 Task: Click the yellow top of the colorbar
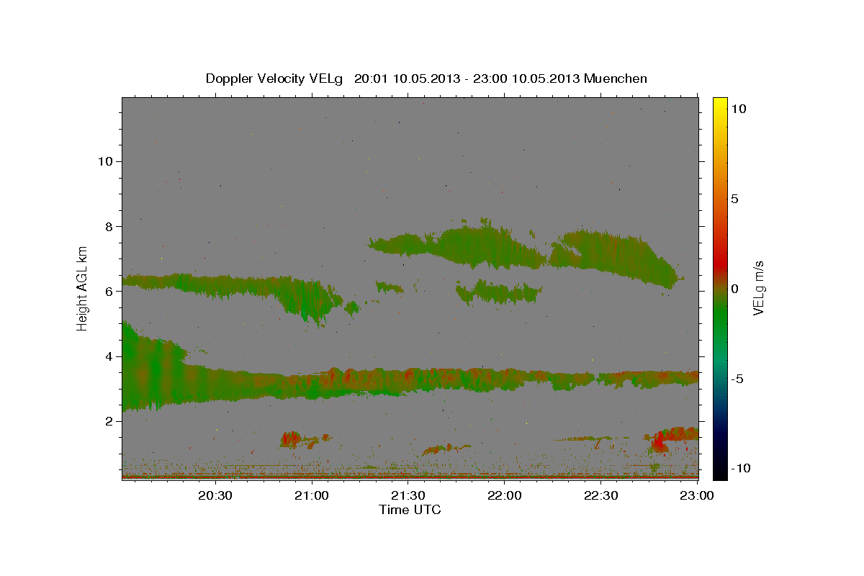(x=719, y=102)
